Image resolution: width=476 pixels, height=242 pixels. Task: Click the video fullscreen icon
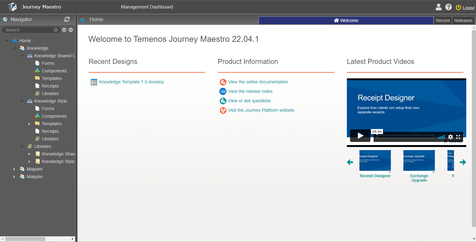[458, 137]
